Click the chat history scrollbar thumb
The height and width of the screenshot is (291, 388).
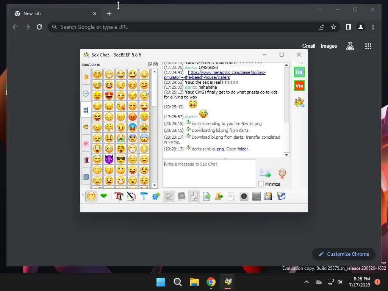coord(286,95)
